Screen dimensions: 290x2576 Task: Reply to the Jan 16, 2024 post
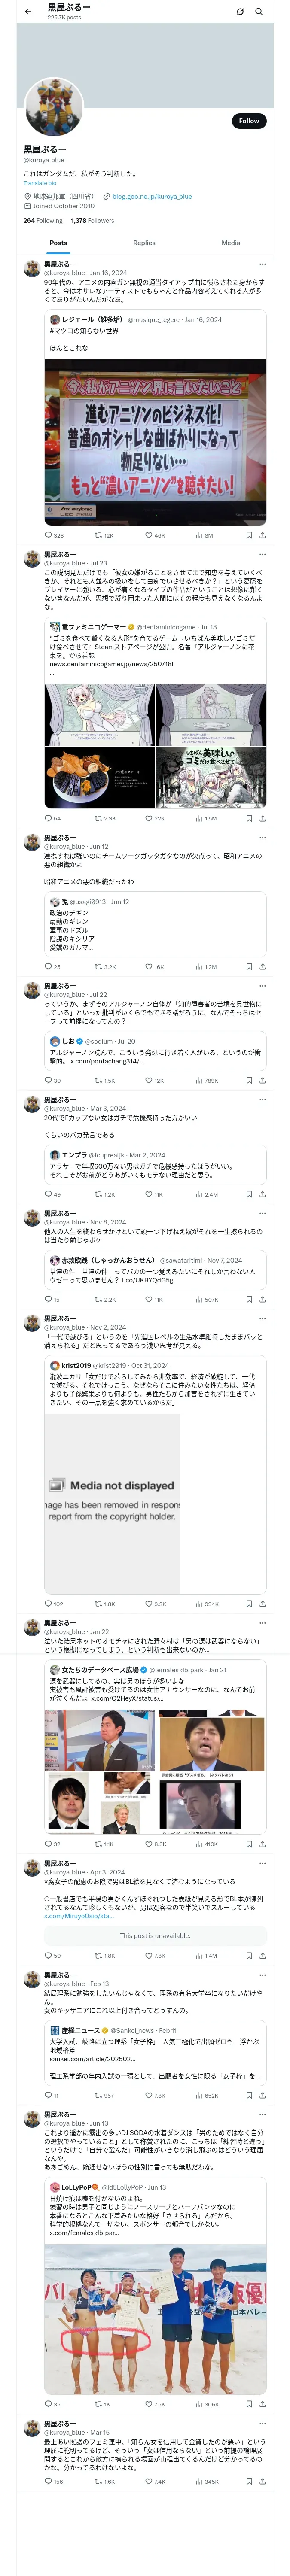(x=47, y=535)
